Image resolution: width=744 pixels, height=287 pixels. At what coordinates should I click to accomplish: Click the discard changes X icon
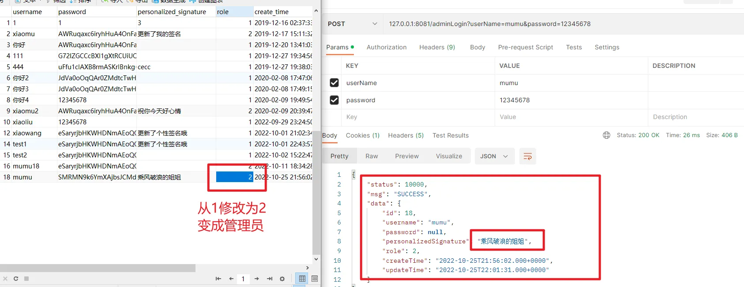click(x=5, y=279)
